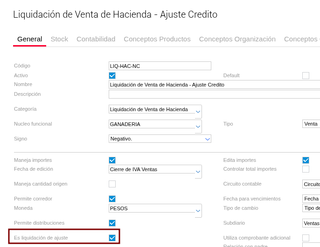Go to Conceptos Organización tab
This screenshot has width=320, height=247.
click(x=237, y=39)
